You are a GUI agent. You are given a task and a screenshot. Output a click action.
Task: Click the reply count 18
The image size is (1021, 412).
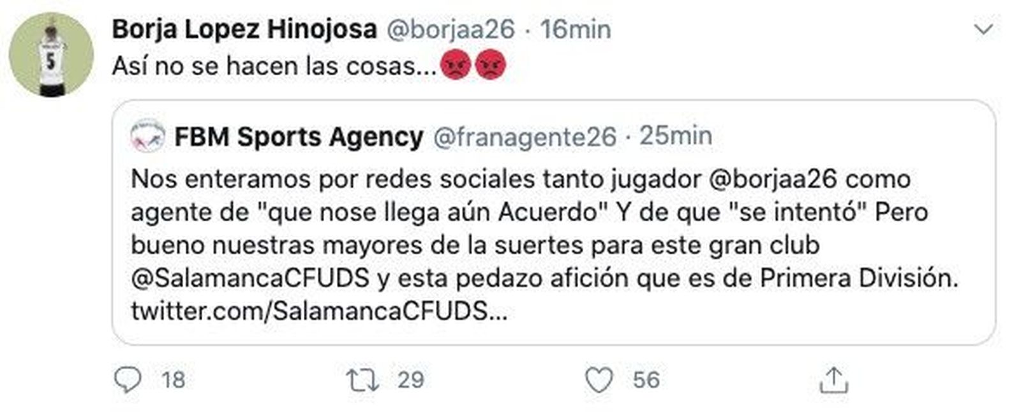173,380
